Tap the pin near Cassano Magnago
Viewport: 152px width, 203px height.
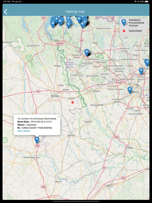[87, 53]
